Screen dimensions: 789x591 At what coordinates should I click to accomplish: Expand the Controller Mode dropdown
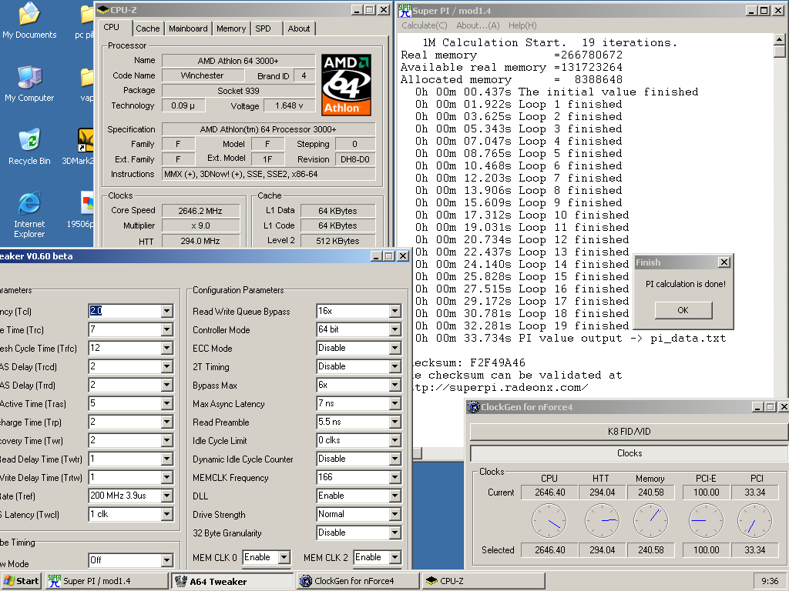coord(395,329)
